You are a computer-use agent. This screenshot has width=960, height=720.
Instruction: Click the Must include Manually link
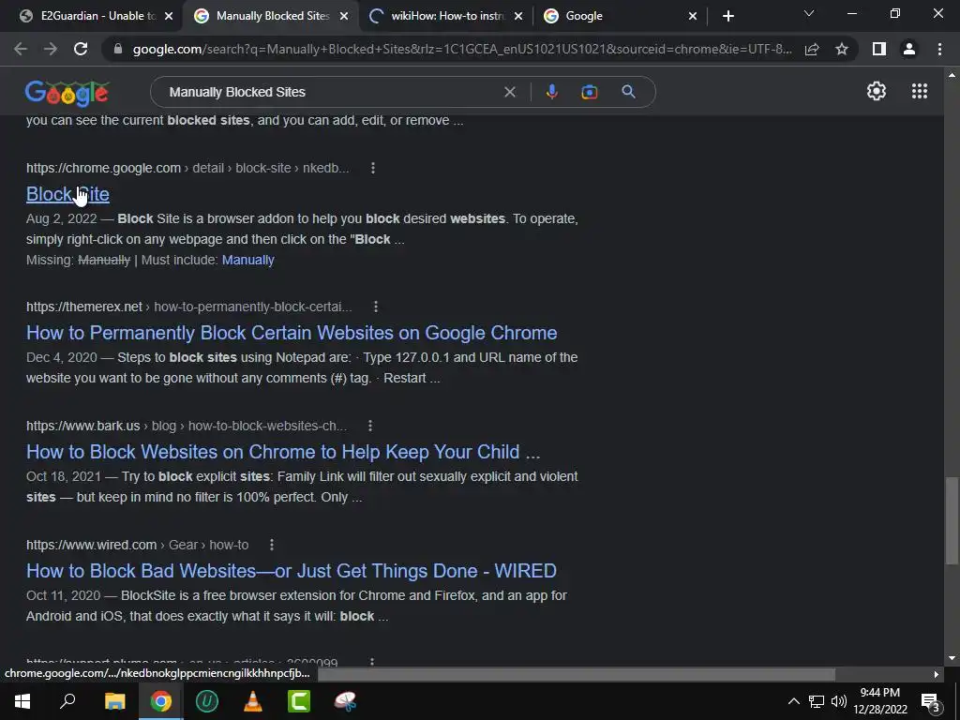tap(247, 261)
